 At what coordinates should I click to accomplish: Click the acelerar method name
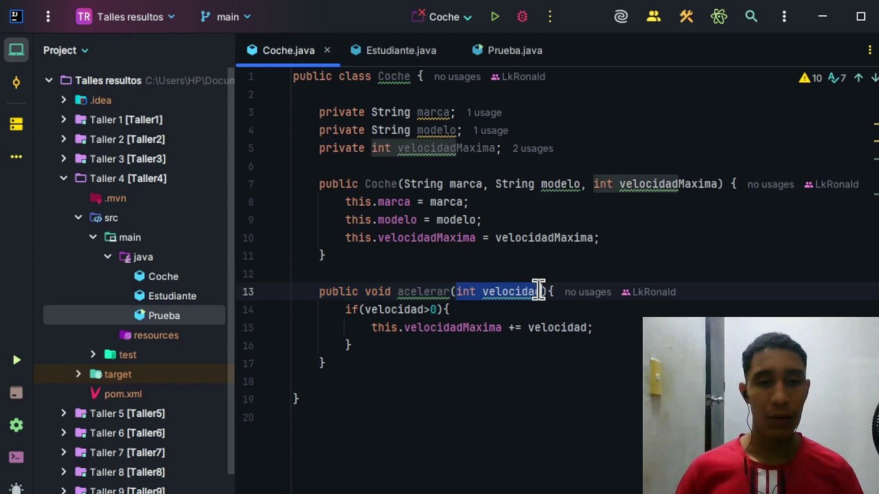pos(423,292)
